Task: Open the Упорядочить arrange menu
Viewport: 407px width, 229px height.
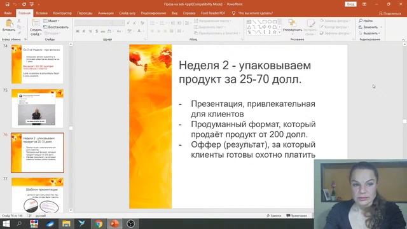Action: point(293,27)
